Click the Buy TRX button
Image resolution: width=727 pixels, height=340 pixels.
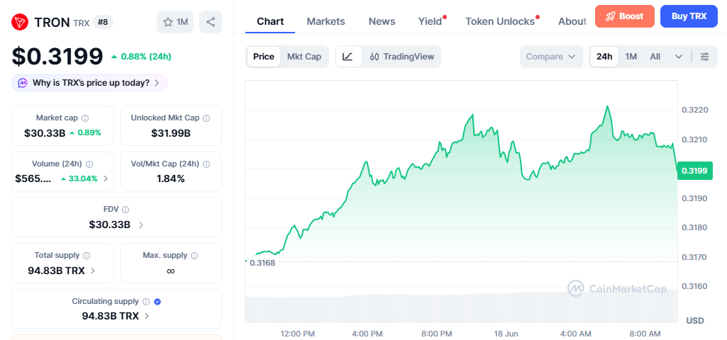(x=689, y=16)
